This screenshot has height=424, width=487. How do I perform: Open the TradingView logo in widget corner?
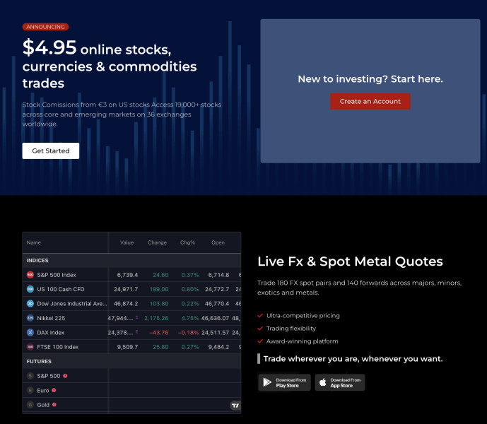point(235,406)
